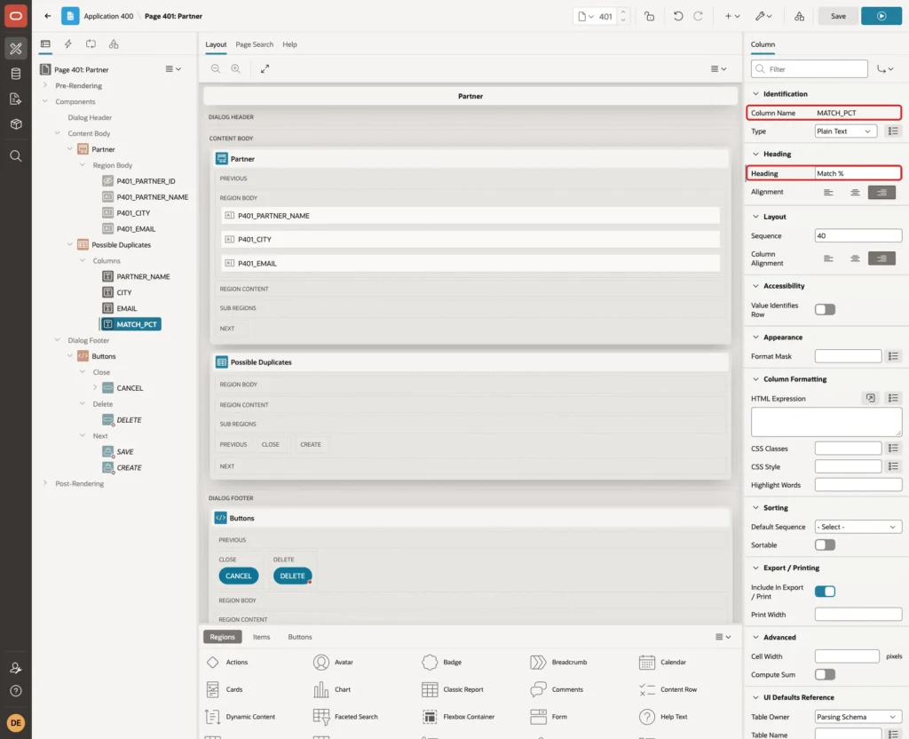
Task: Collapse the Possible Duplicates tree node
Action: tap(69, 244)
